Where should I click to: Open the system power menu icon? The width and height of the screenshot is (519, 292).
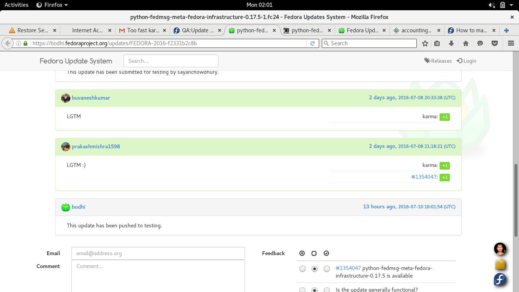click(x=512, y=5)
